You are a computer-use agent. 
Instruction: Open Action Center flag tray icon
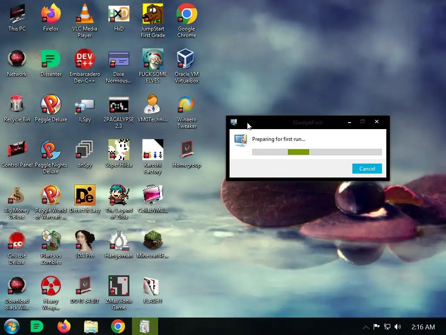pos(377,326)
